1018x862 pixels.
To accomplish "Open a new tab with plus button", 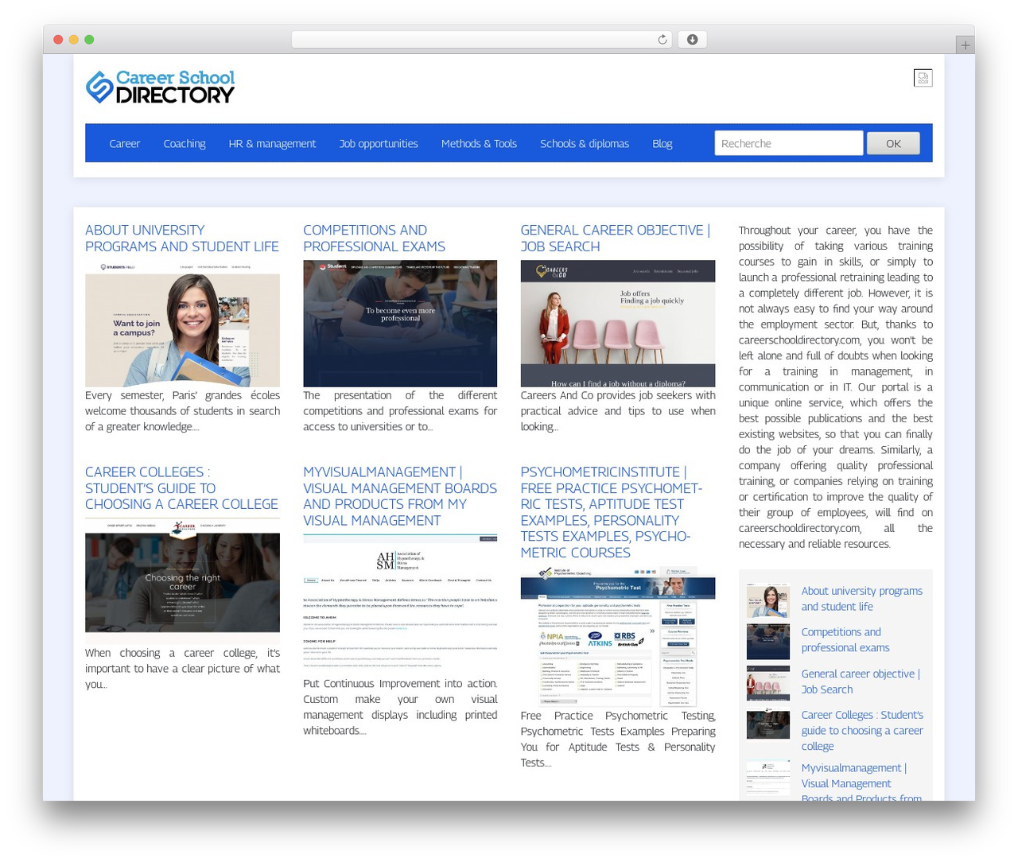I will (965, 45).
